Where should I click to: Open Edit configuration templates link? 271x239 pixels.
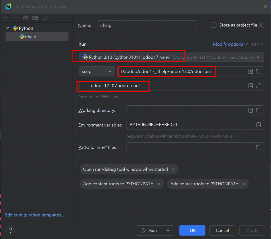[35, 215]
